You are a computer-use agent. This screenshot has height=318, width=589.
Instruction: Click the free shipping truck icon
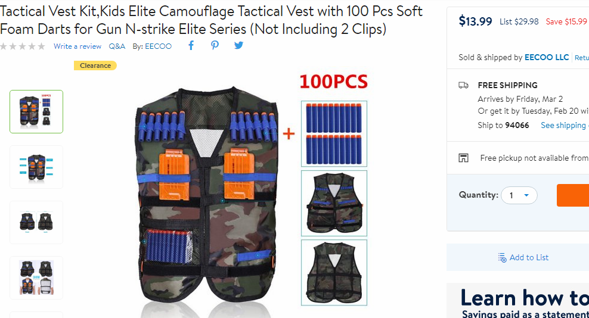[x=464, y=85]
